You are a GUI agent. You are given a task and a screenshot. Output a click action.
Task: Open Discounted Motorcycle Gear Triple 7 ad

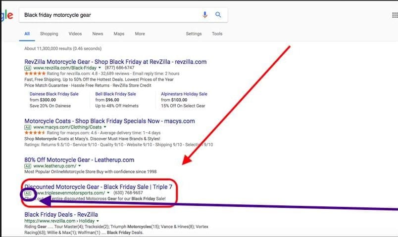pyautogui.click(x=98, y=187)
